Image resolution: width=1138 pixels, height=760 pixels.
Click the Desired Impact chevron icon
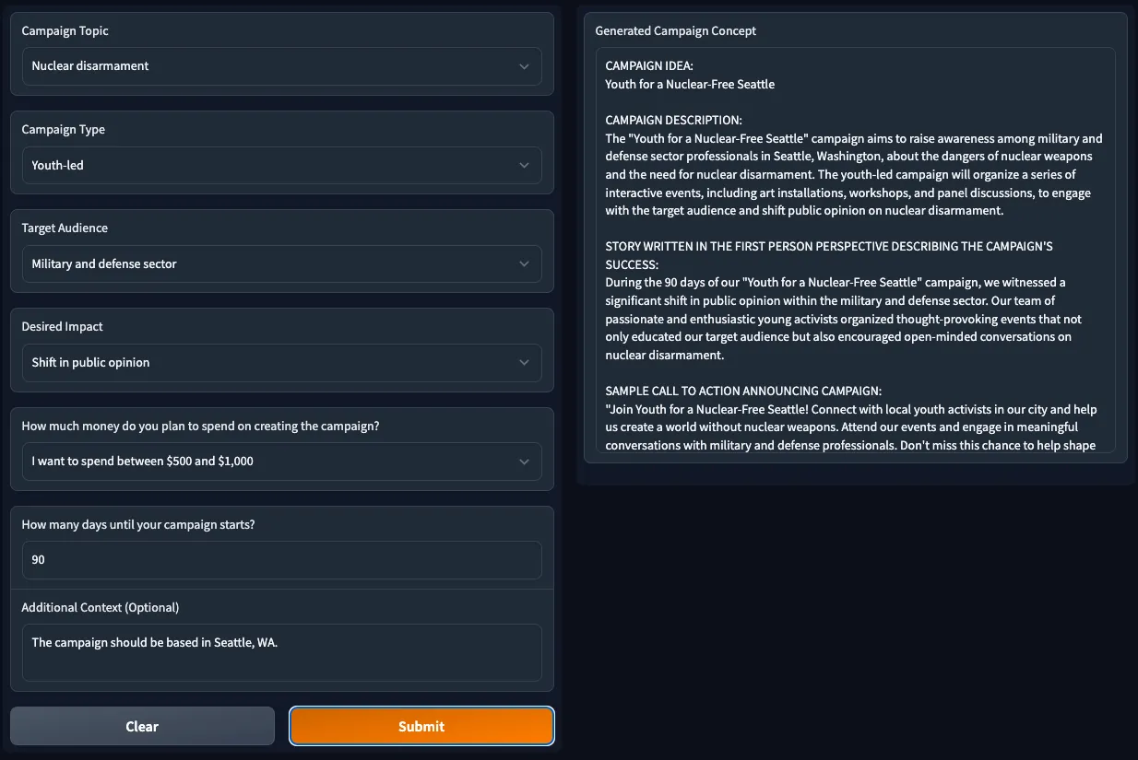click(524, 362)
